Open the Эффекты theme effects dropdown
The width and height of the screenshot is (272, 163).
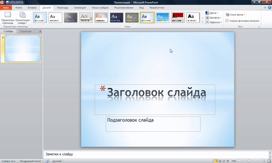coord(214,22)
